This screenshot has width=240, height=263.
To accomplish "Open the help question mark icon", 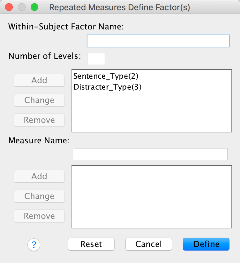I will [34, 245].
